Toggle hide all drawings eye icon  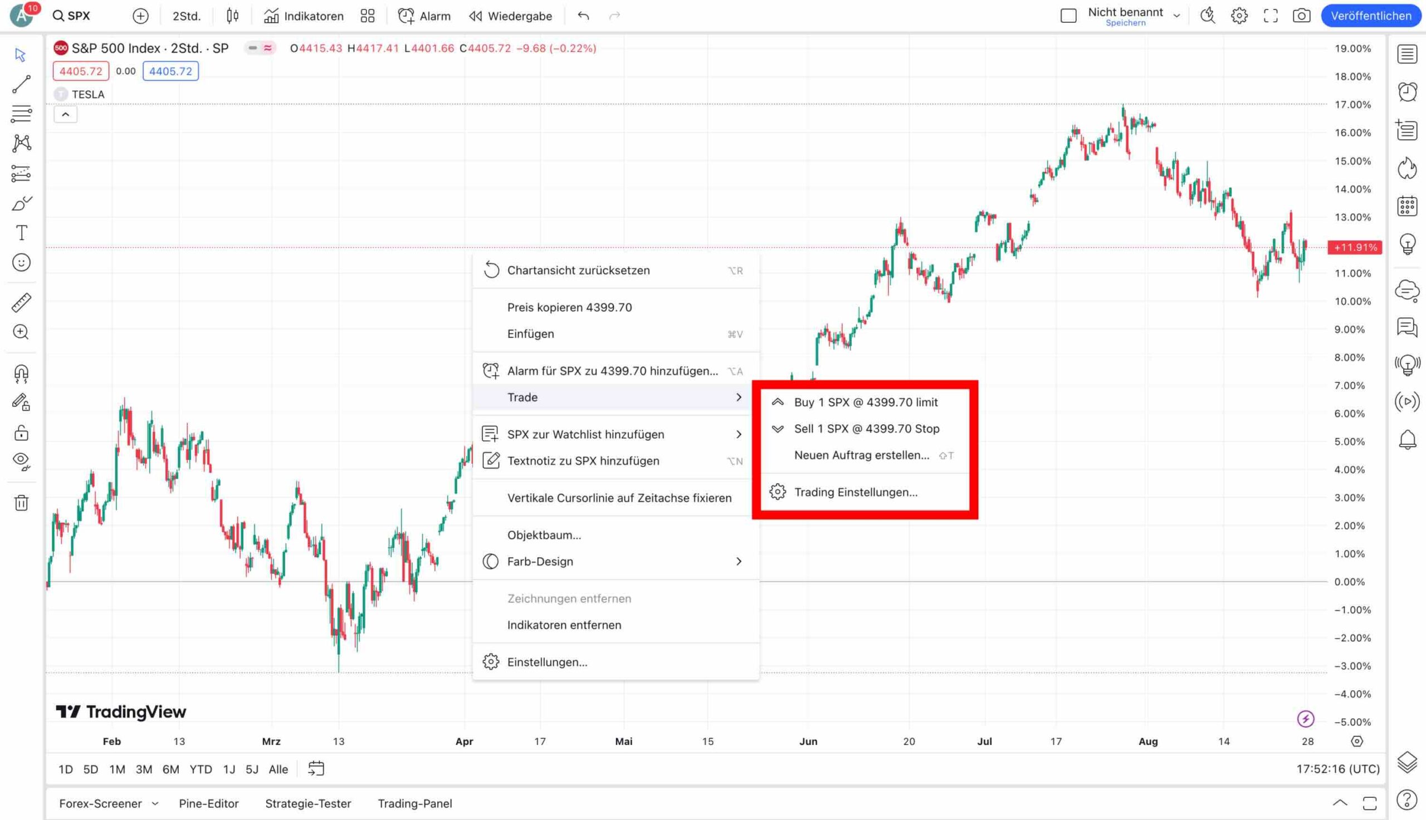point(21,461)
